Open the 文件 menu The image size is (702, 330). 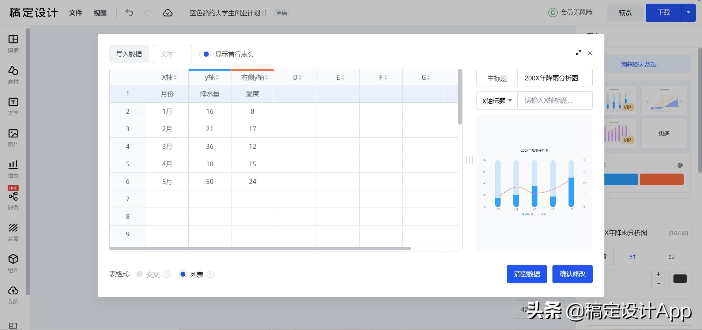point(75,13)
